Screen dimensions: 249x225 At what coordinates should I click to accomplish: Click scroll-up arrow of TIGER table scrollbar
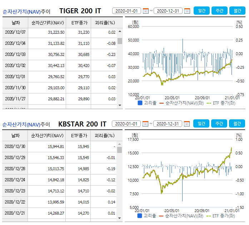click(120, 32)
